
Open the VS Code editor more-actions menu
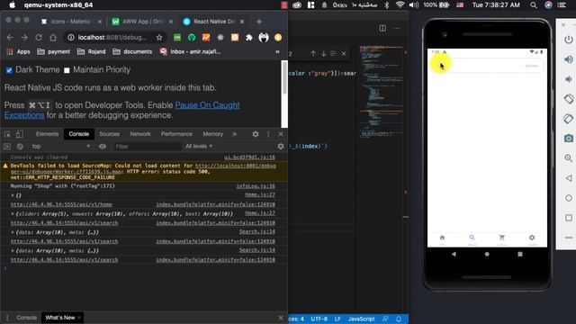(397, 28)
